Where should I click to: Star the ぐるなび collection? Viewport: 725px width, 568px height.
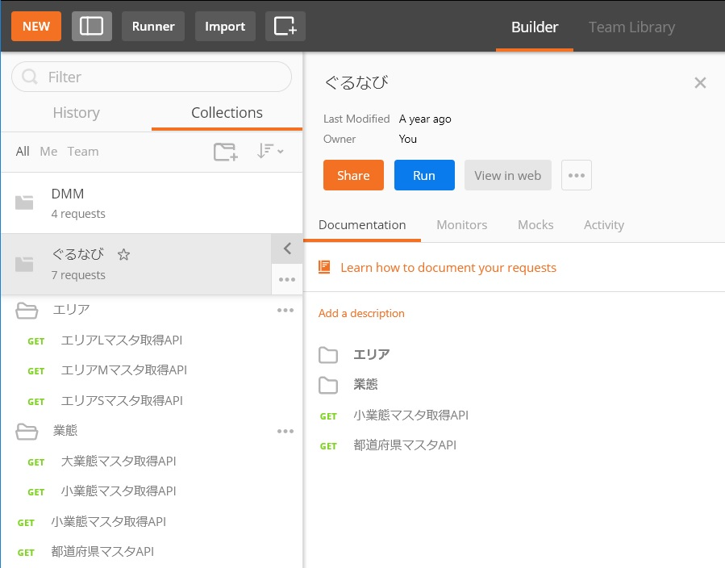pyautogui.click(x=123, y=254)
